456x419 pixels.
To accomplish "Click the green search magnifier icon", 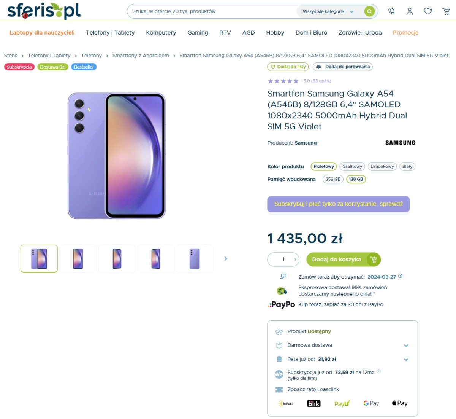I will (x=369, y=11).
